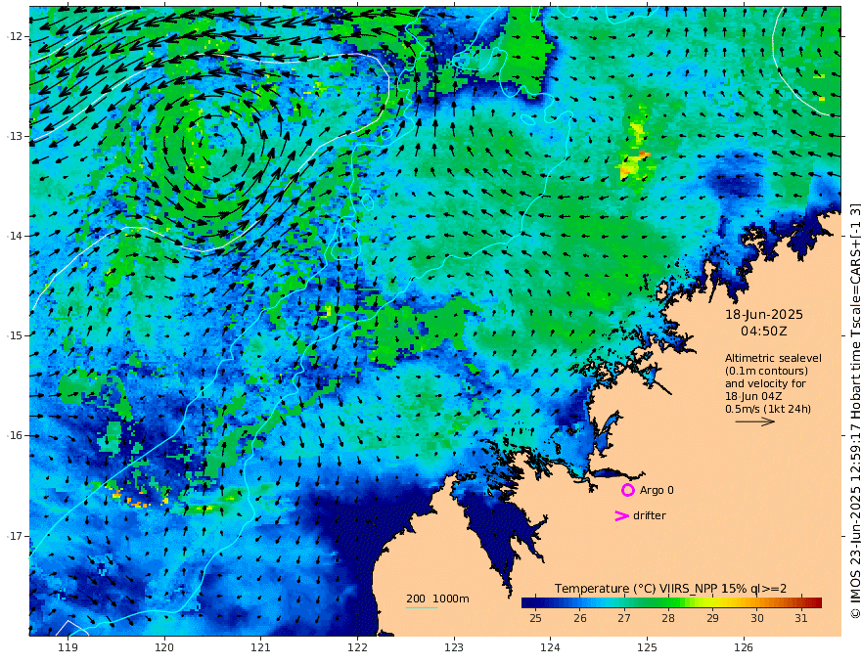Click the temperature color bar at 28
This screenshot has height=665, width=861.
[668, 603]
